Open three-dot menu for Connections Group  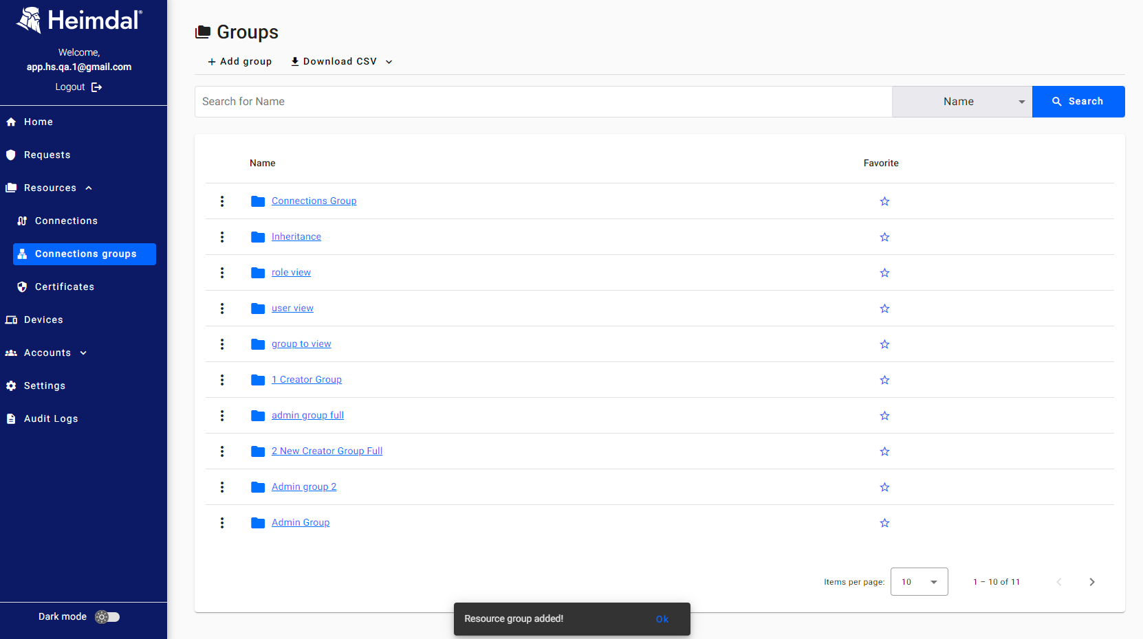click(222, 201)
